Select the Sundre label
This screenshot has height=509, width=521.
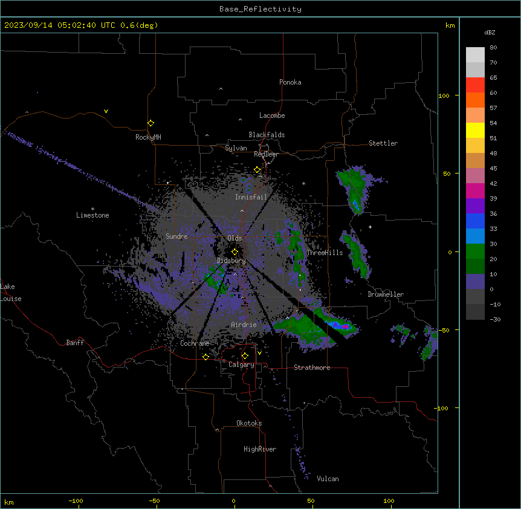[176, 236]
